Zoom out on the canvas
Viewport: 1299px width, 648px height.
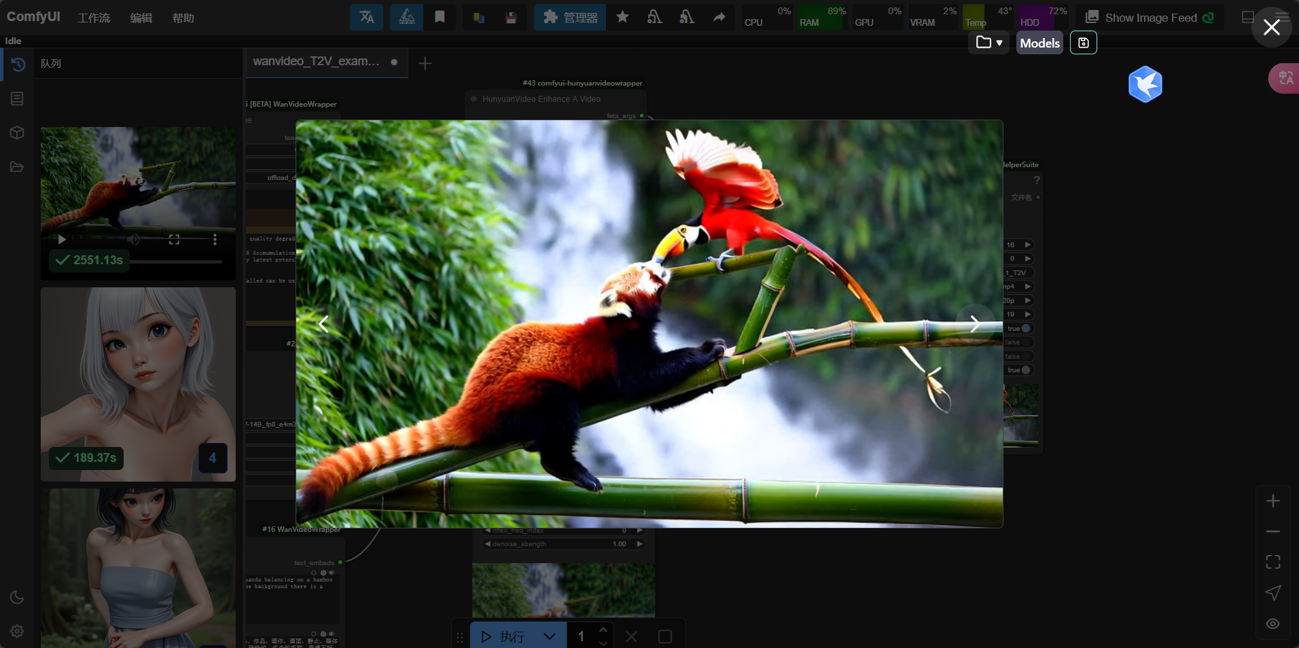(1273, 531)
